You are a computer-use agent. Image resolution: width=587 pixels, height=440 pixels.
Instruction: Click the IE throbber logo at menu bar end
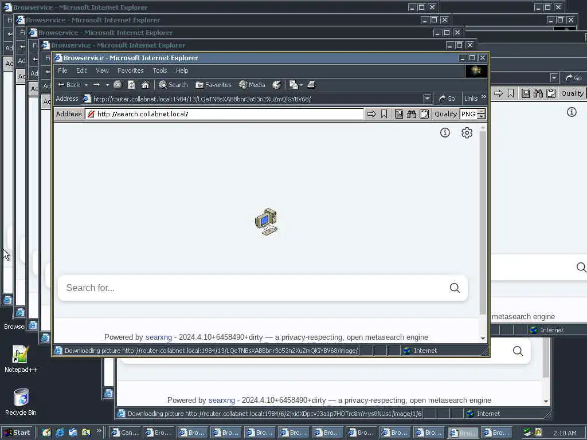coord(476,70)
